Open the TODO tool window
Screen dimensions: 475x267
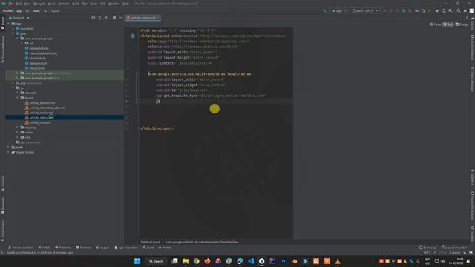click(45, 248)
